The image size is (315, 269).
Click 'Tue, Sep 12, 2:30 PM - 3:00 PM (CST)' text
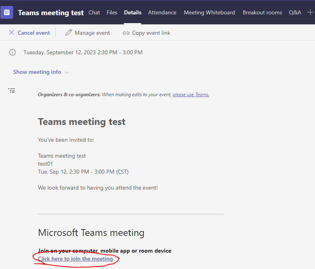(x=83, y=172)
